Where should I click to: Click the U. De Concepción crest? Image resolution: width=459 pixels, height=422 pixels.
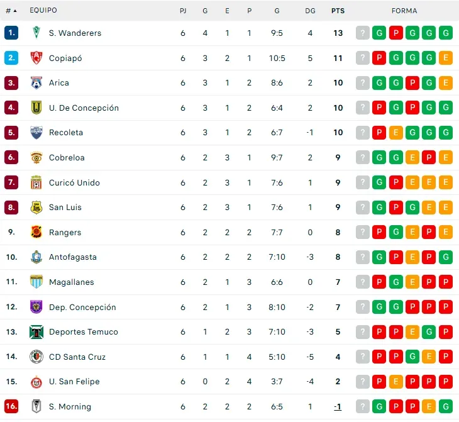pyautogui.click(x=36, y=108)
